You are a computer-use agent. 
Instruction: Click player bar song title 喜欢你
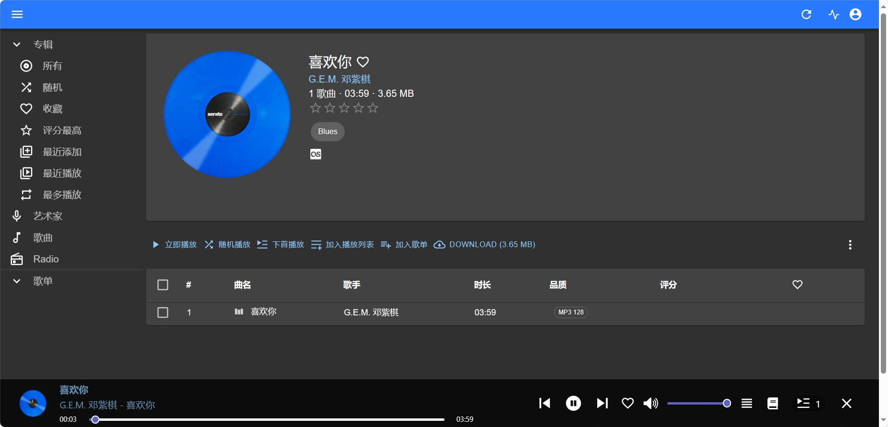pos(74,390)
